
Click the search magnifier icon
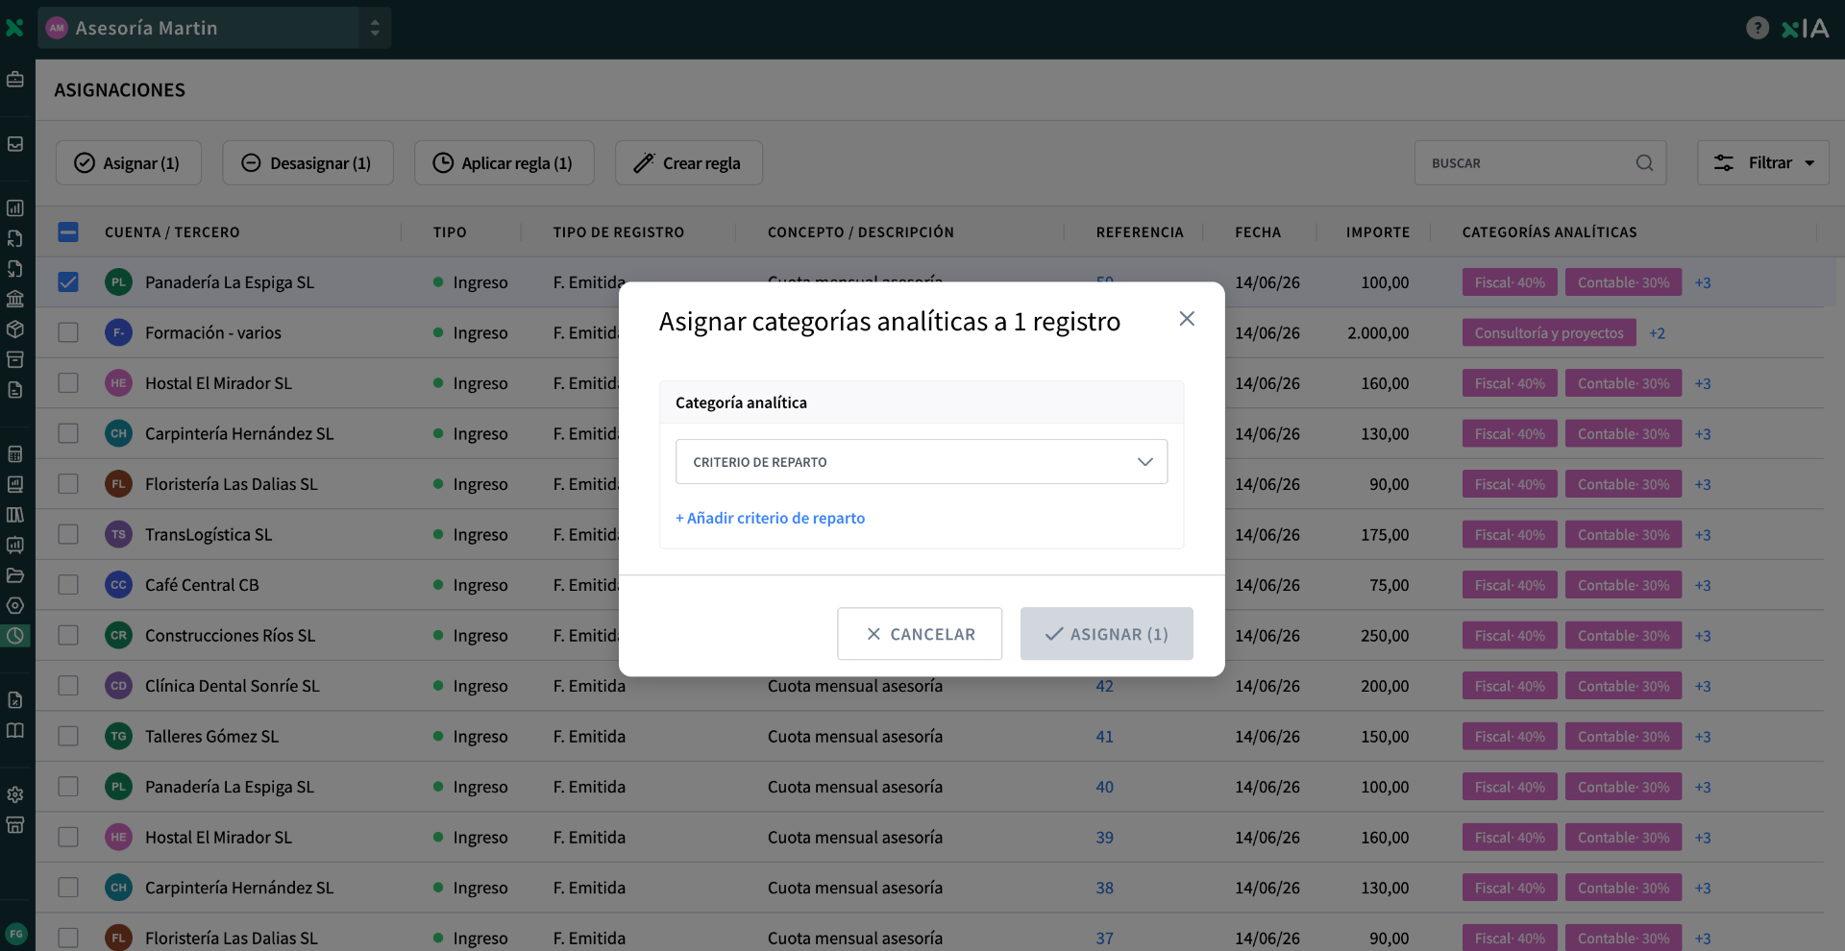tap(1645, 163)
